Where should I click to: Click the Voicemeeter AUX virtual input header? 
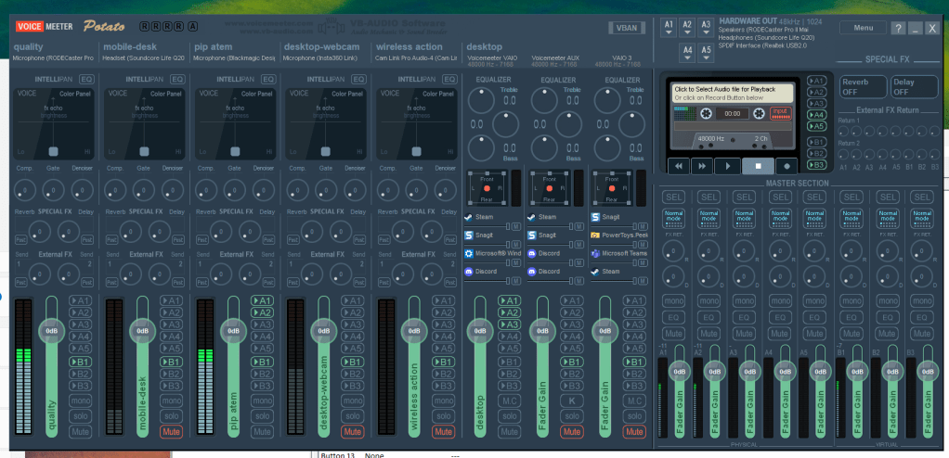tap(555, 58)
